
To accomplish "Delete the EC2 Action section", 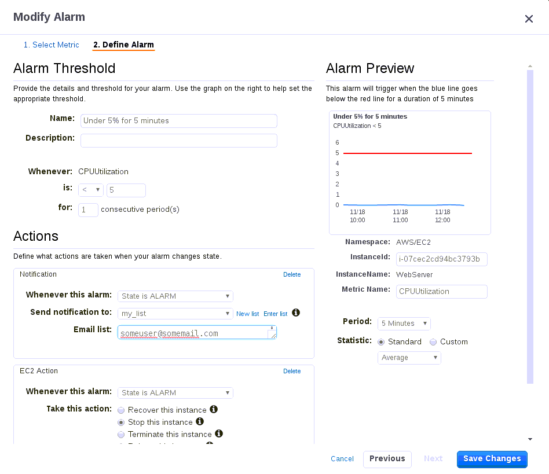I will [x=292, y=371].
